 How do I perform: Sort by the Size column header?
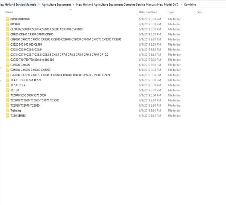click(199, 12)
